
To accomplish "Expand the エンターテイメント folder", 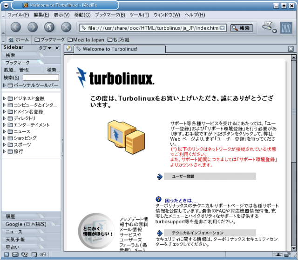I will point(4,125).
